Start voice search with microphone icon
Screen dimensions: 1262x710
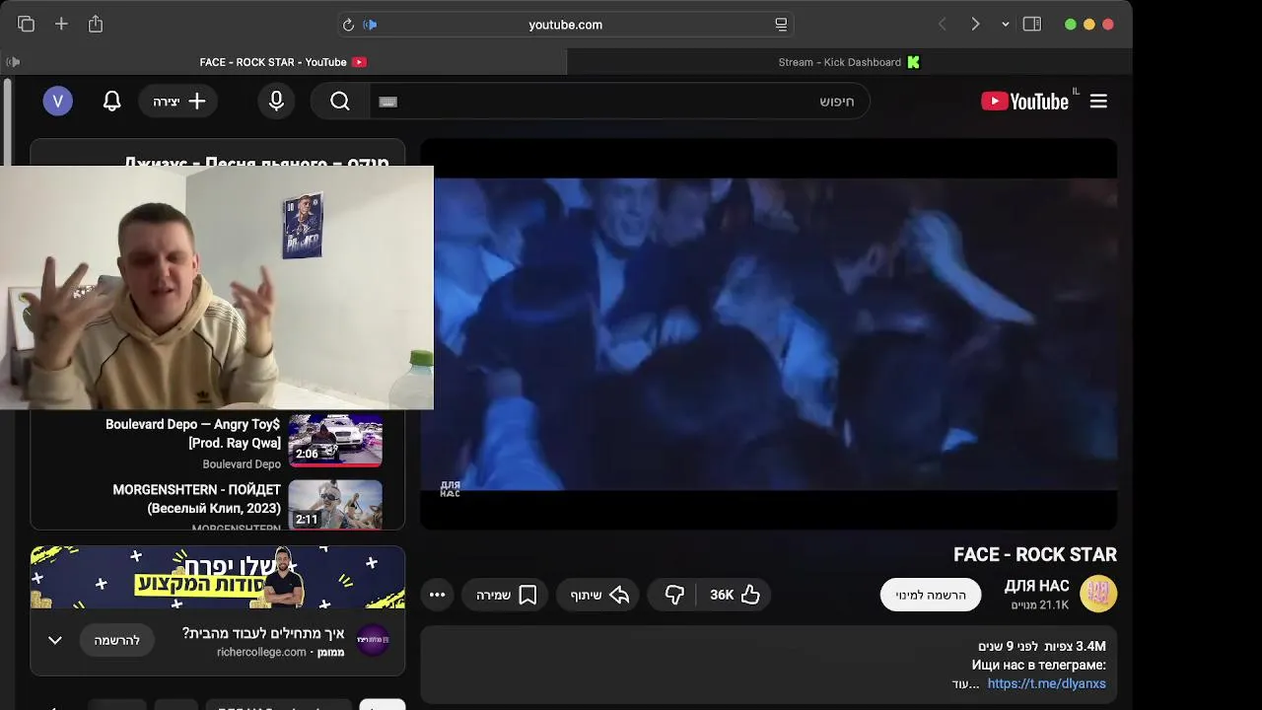point(276,101)
